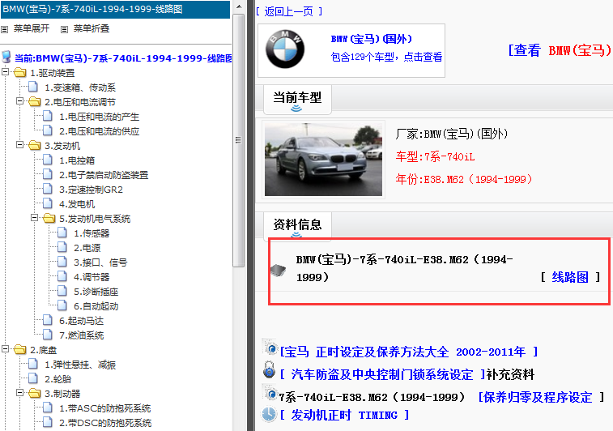
Task: Click the icon before 宝马 正时设定及保养方法大全
Action: (270, 348)
